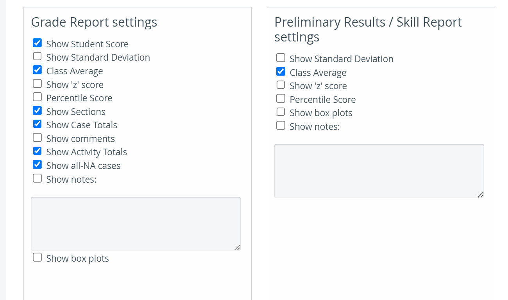Enable Show Standard Deviation in Grade Report
508x300 pixels.
[x=37, y=56]
